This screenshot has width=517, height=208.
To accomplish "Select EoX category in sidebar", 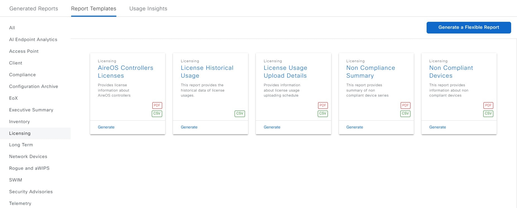I will pyautogui.click(x=13, y=98).
